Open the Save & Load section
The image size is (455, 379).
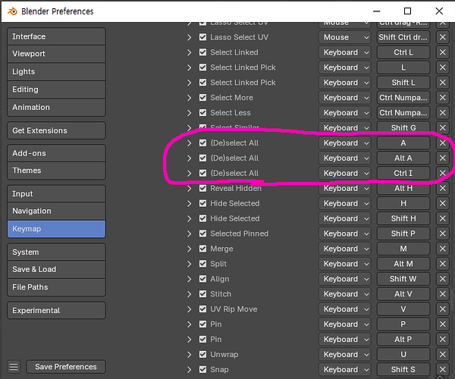tap(56, 269)
